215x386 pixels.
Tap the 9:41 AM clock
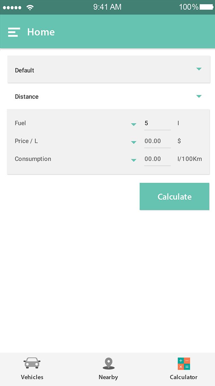pos(107,7)
